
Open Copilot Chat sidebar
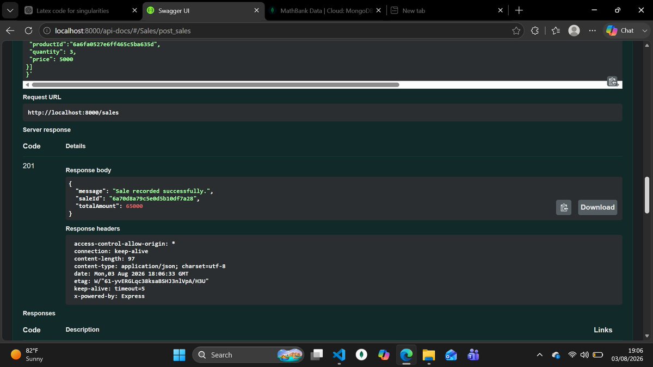tap(621, 30)
